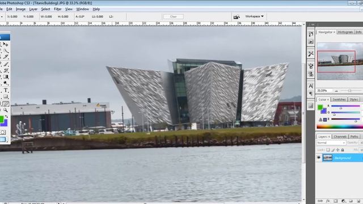Toggle Quick Mask mode button
Viewport: 363px width, 204px height.
click(3, 132)
